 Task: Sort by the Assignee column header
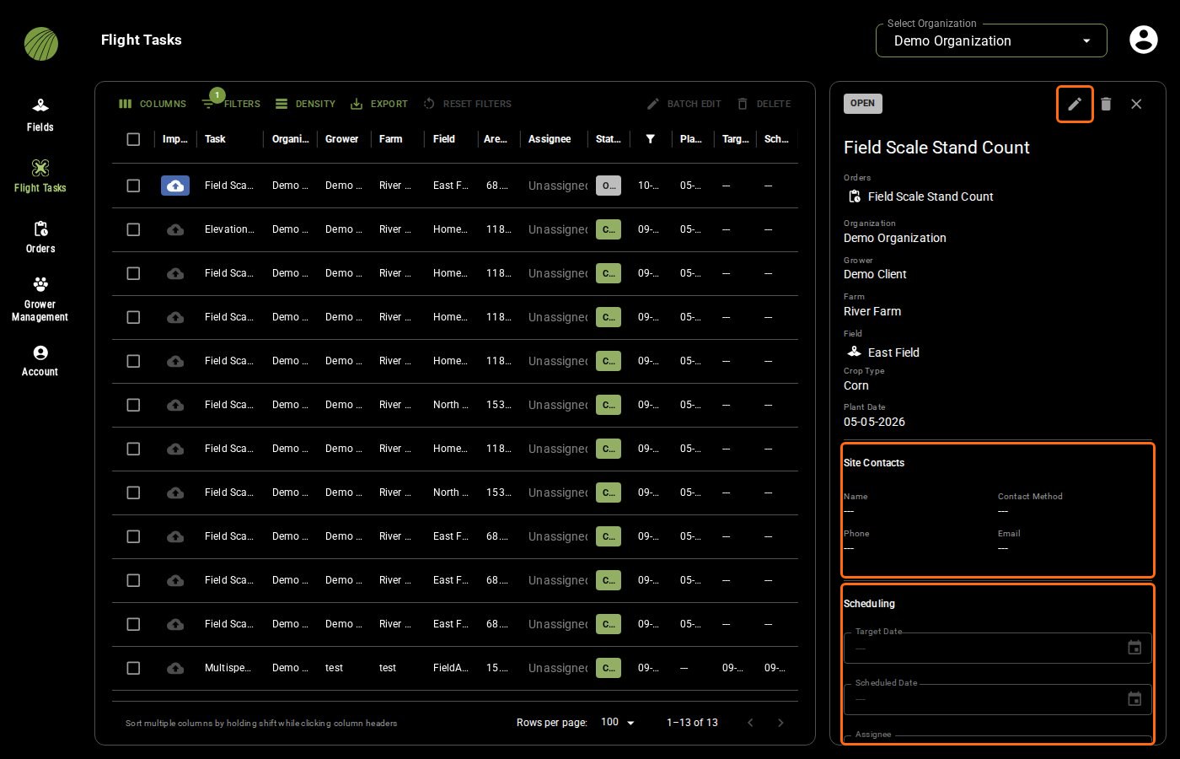coord(550,139)
